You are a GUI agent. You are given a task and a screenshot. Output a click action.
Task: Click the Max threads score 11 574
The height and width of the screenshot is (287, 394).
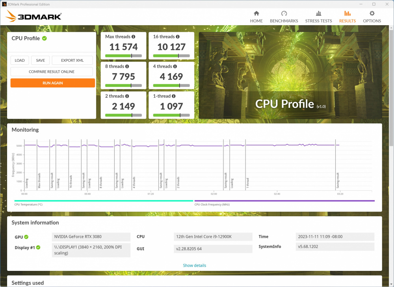click(x=123, y=47)
